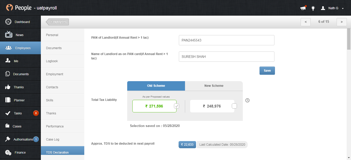Open the employee Thanks sub-tab
Image resolution: width=351 pixels, height=160 pixels.
coord(62,113)
